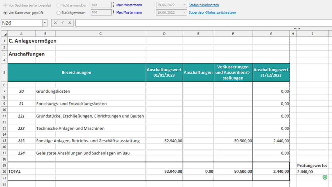Open the insert function fx icon
The height and width of the screenshot is (187, 332).
pos(70,23)
